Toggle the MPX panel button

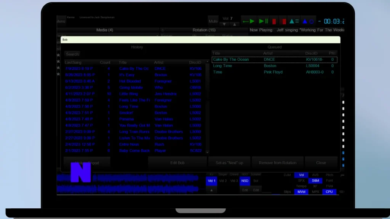click(x=315, y=192)
